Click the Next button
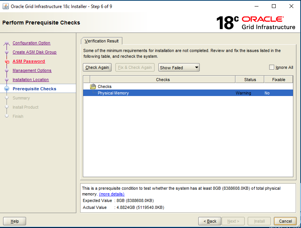This screenshot has width=301, height=228. [x=233, y=221]
